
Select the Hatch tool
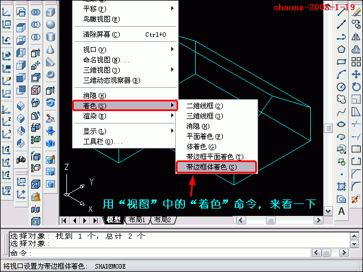coord(341,186)
